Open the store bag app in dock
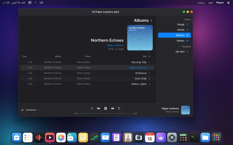This screenshot has width=233, height=145. (x=17, y=138)
